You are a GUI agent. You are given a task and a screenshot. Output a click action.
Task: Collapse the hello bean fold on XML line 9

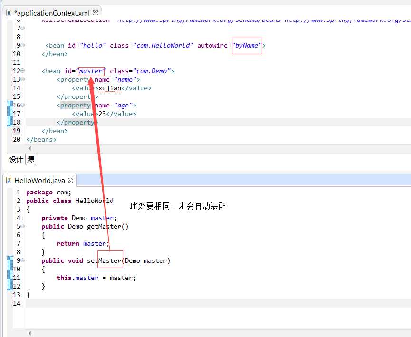coord(23,45)
